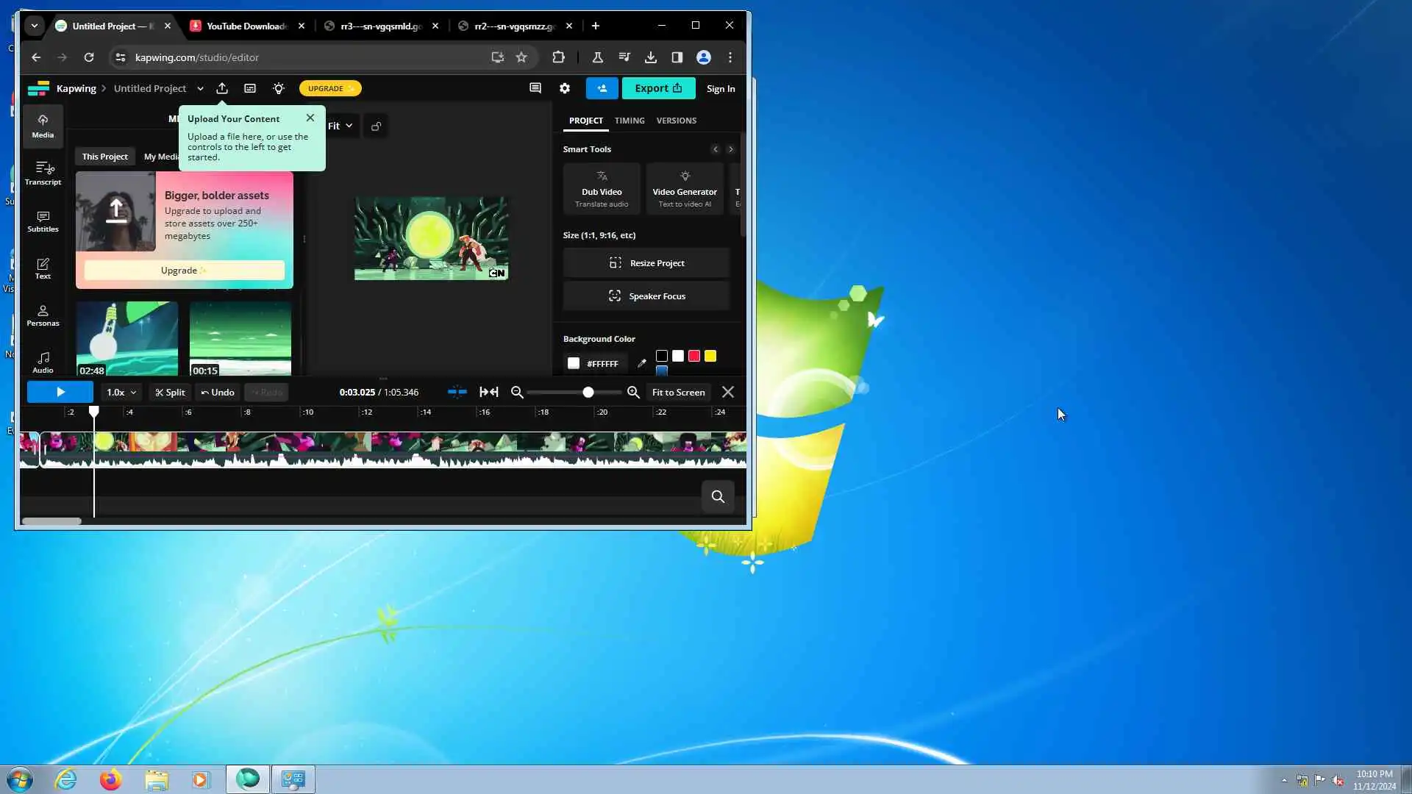Open the 02:48 media thumbnail
The image size is (1412, 794).
[127, 338]
